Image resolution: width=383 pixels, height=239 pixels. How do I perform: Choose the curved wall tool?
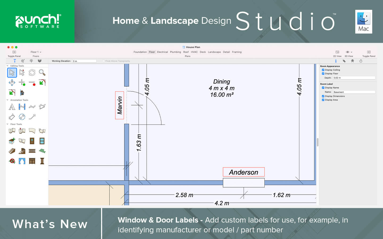pos(32,131)
